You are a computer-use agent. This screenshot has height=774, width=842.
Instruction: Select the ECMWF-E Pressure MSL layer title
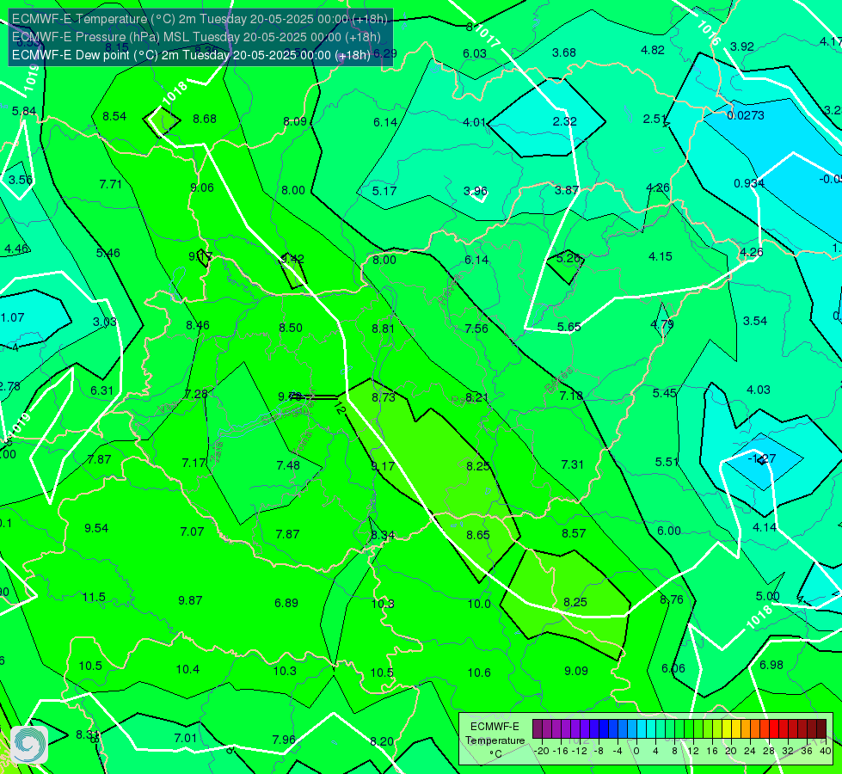click(196, 37)
